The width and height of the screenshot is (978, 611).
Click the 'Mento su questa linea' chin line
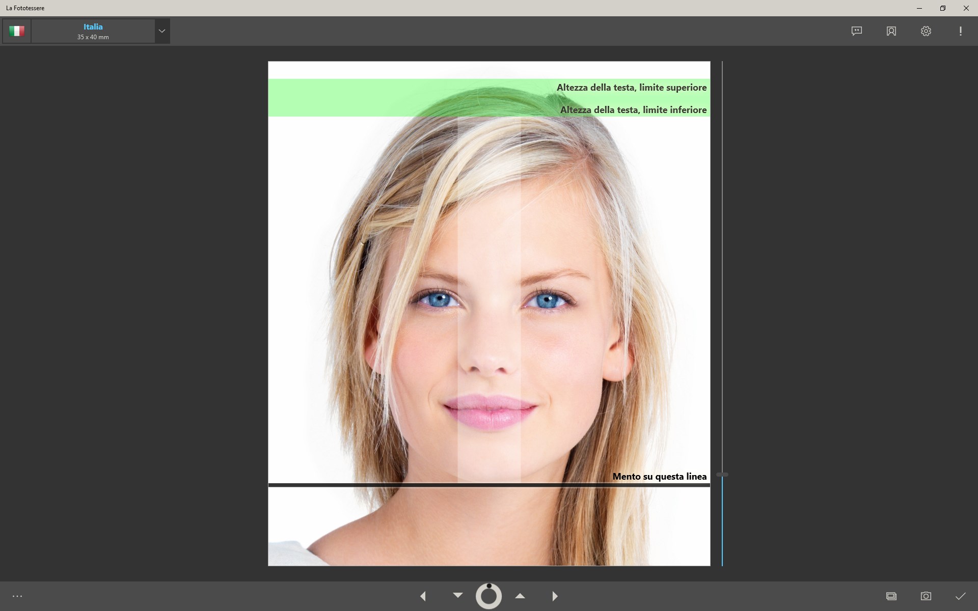(489, 485)
